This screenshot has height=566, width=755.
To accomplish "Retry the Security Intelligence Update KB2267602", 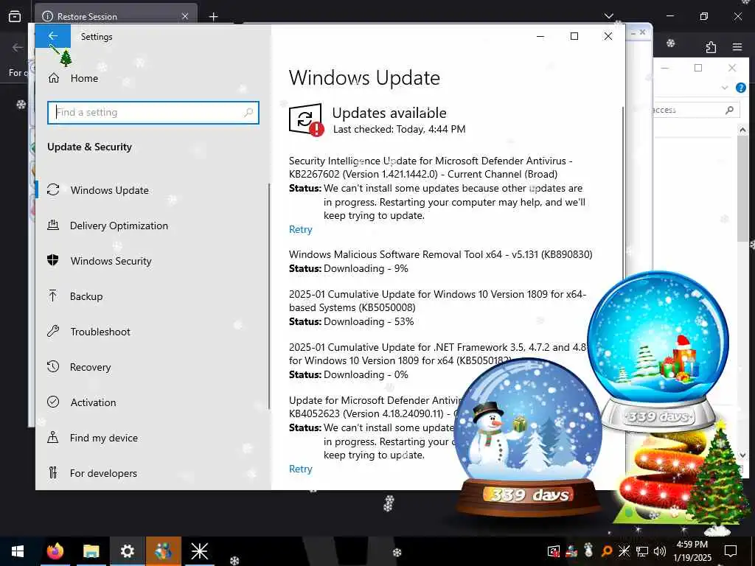I will [301, 230].
